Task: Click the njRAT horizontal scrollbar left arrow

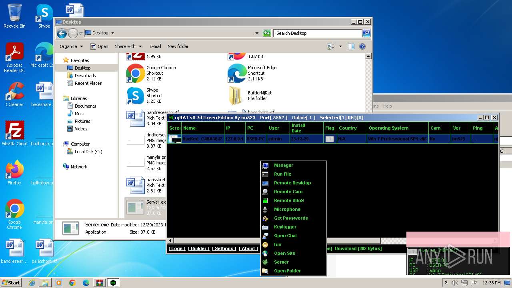Action: (170, 240)
